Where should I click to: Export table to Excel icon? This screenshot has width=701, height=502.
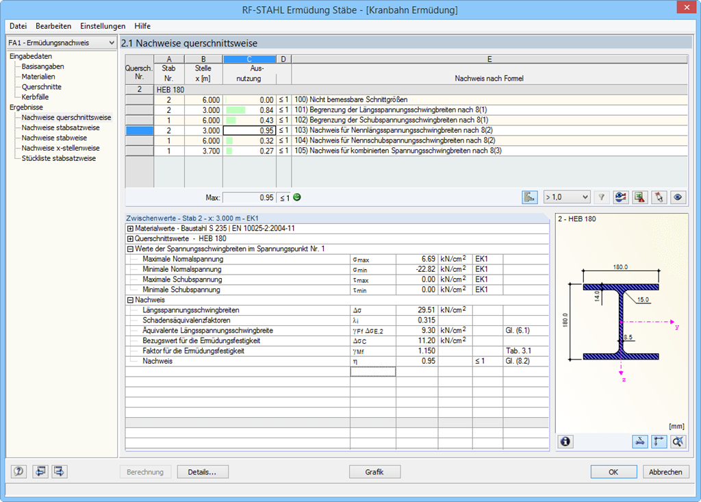tap(640, 197)
